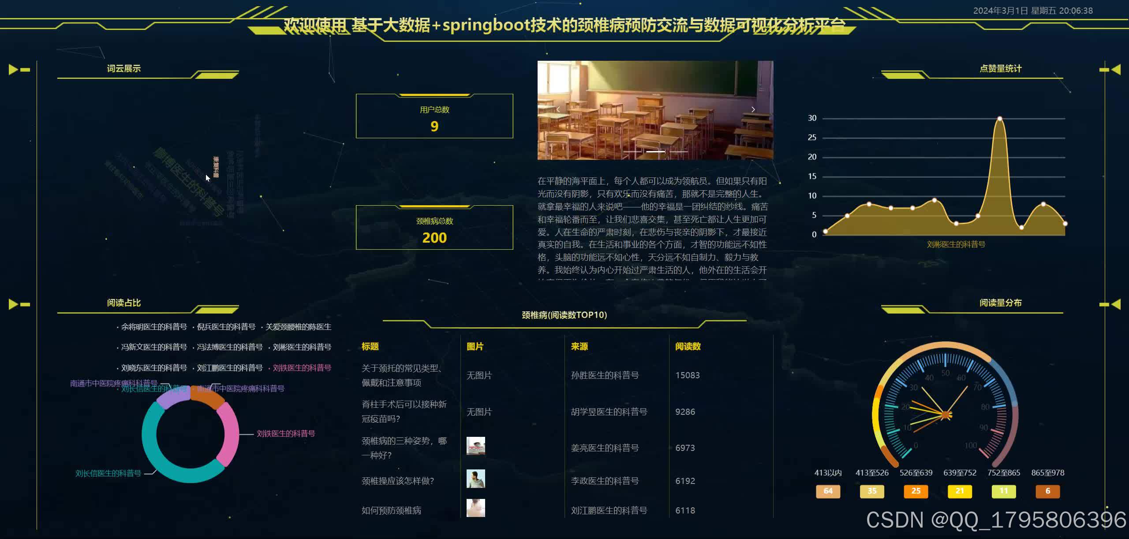Image resolution: width=1129 pixels, height=539 pixels.
Task: Click thumbnail image for 颈椎操应该怎样做 row
Action: tap(475, 479)
